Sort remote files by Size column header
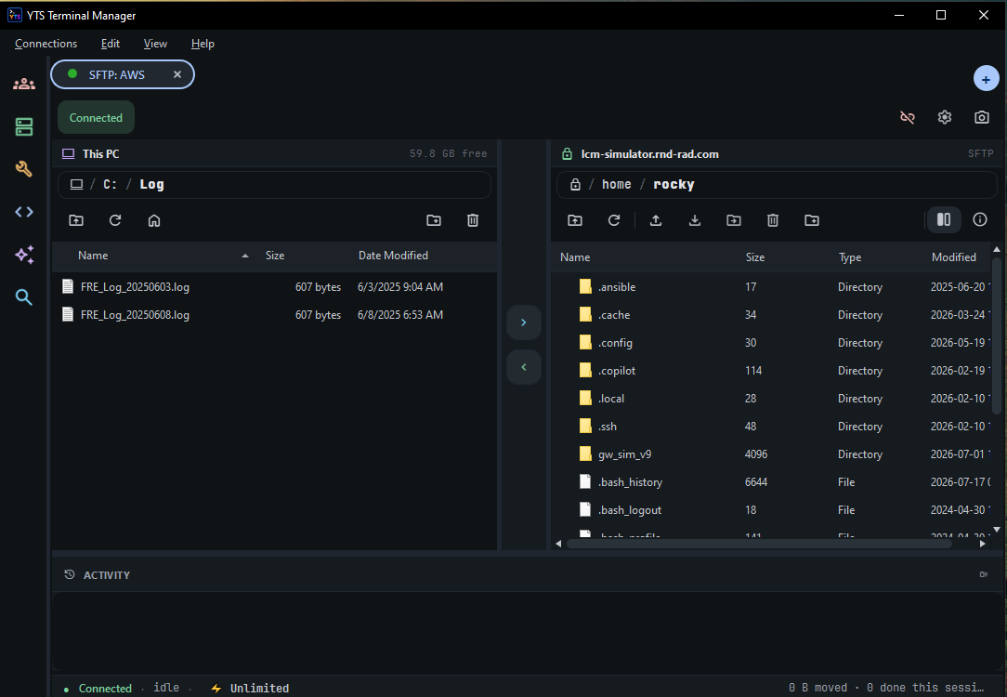 (x=755, y=256)
